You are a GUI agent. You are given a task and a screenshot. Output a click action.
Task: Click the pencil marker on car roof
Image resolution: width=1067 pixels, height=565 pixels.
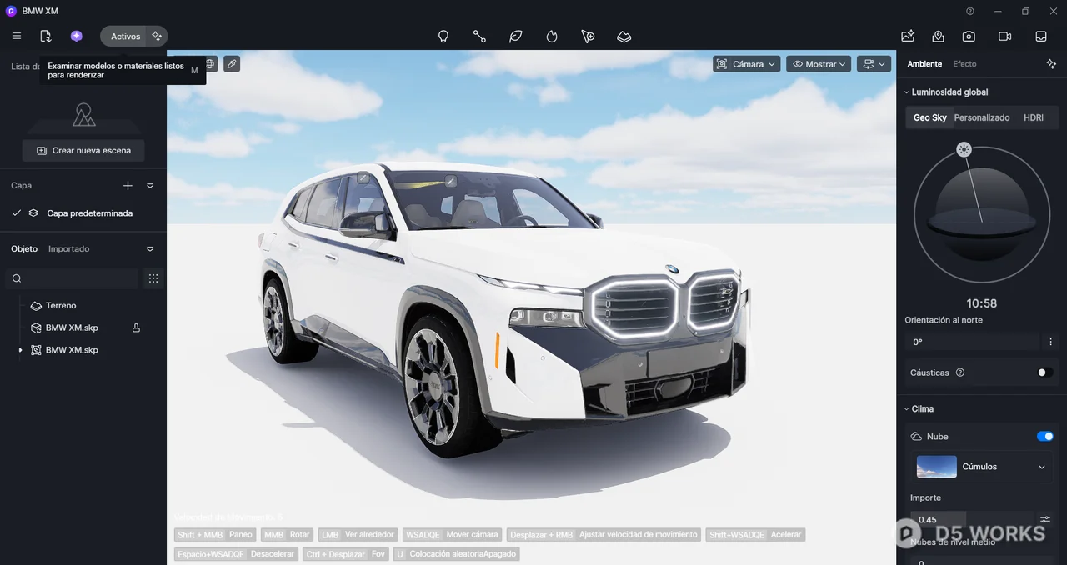tap(363, 177)
